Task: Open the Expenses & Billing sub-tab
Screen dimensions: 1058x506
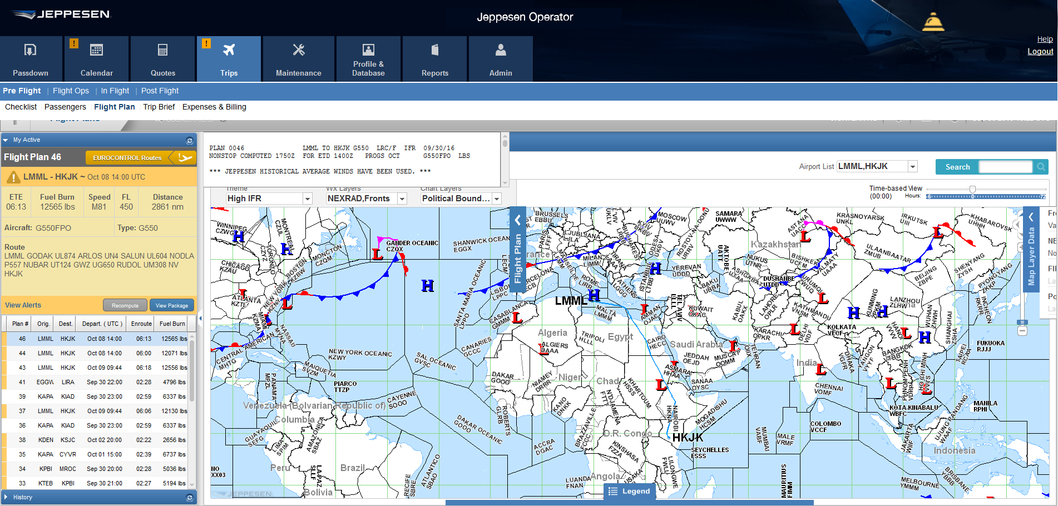Action: tap(214, 107)
